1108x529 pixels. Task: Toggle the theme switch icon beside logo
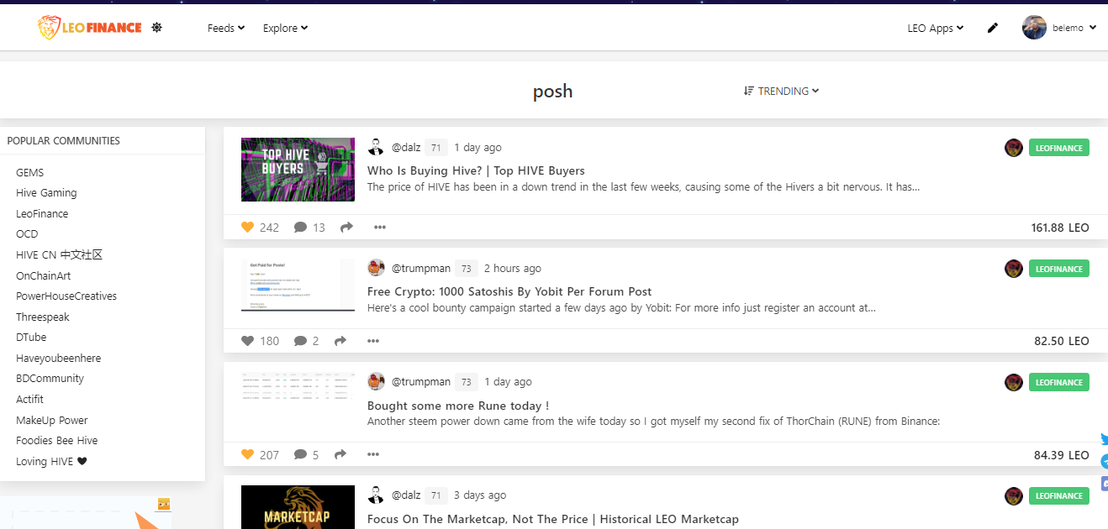tap(156, 28)
